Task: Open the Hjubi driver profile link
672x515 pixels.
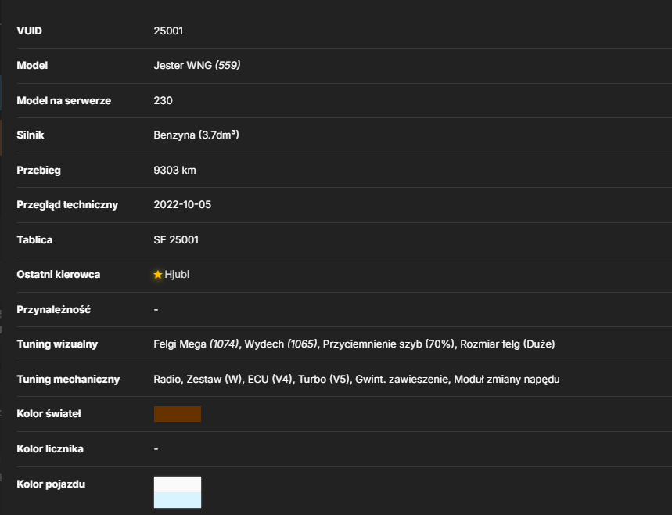Action: (x=177, y=275)
